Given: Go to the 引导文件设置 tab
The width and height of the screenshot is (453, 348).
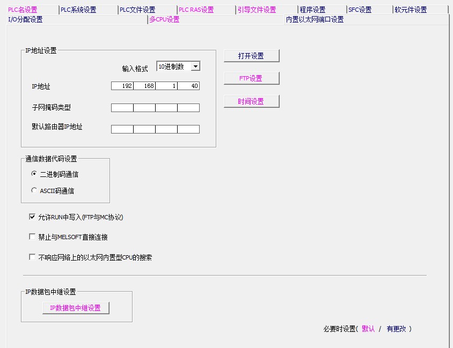Looking at the screenshot, I should point(257,10).
